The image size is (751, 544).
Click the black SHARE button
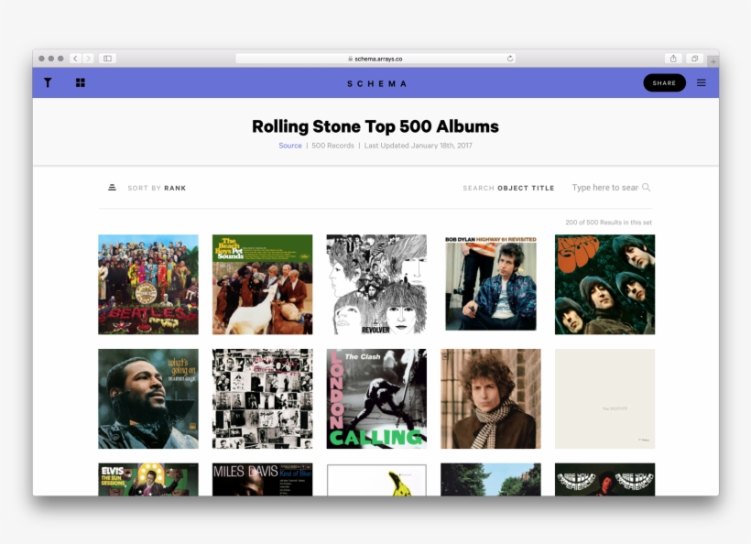664,82
